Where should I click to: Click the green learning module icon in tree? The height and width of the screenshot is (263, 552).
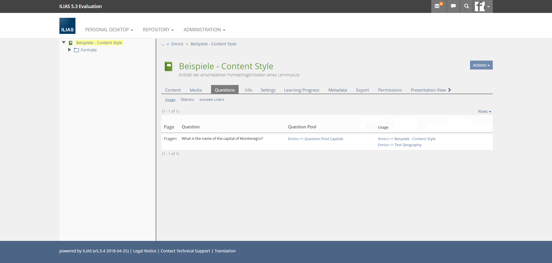tap(70, 43)
